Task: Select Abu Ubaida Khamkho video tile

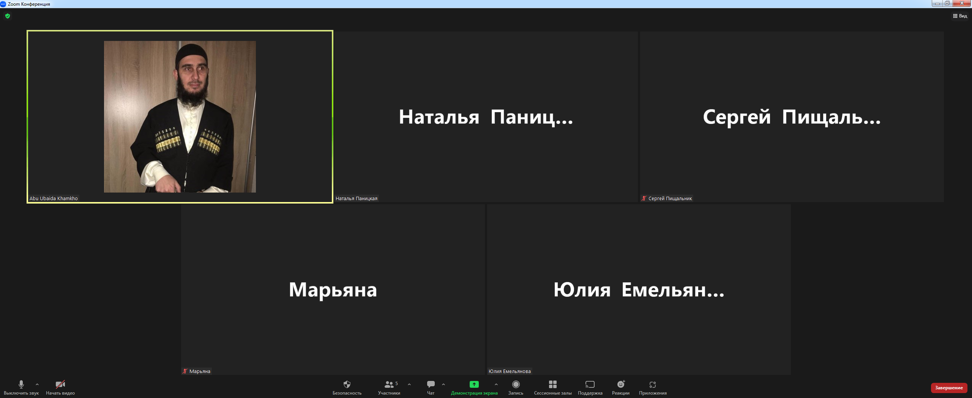Action: click(x=180, y=117)
